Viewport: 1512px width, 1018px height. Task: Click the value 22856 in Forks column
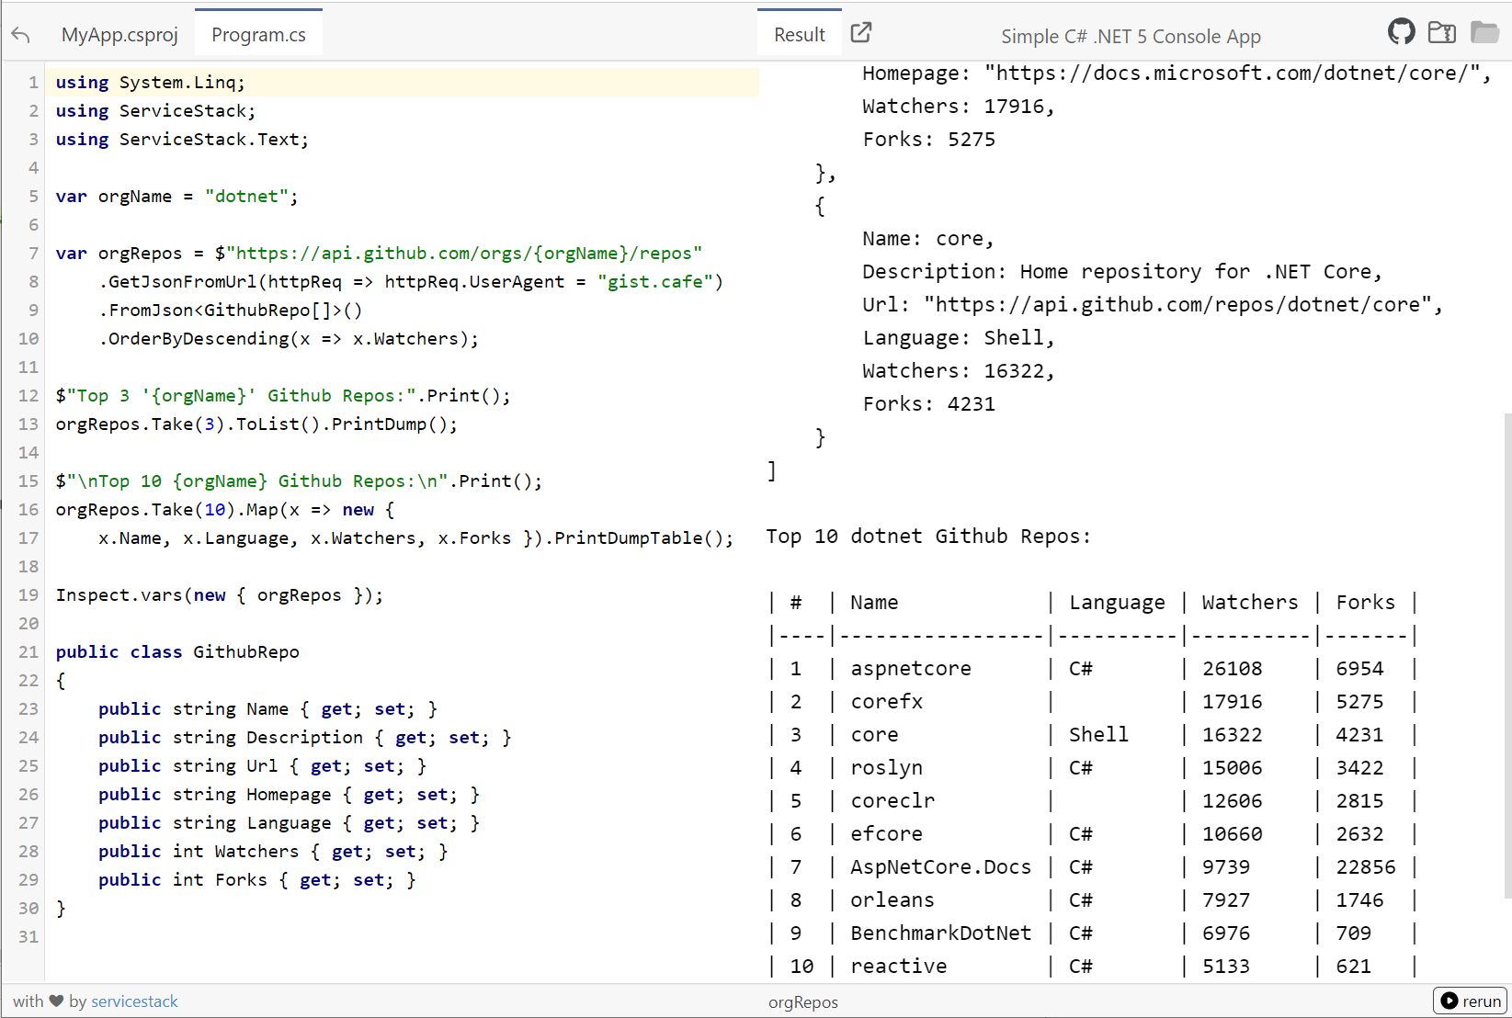(x=1366, y=866)
